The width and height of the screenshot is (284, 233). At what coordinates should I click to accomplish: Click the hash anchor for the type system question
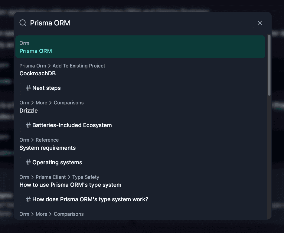click(28, 199)
